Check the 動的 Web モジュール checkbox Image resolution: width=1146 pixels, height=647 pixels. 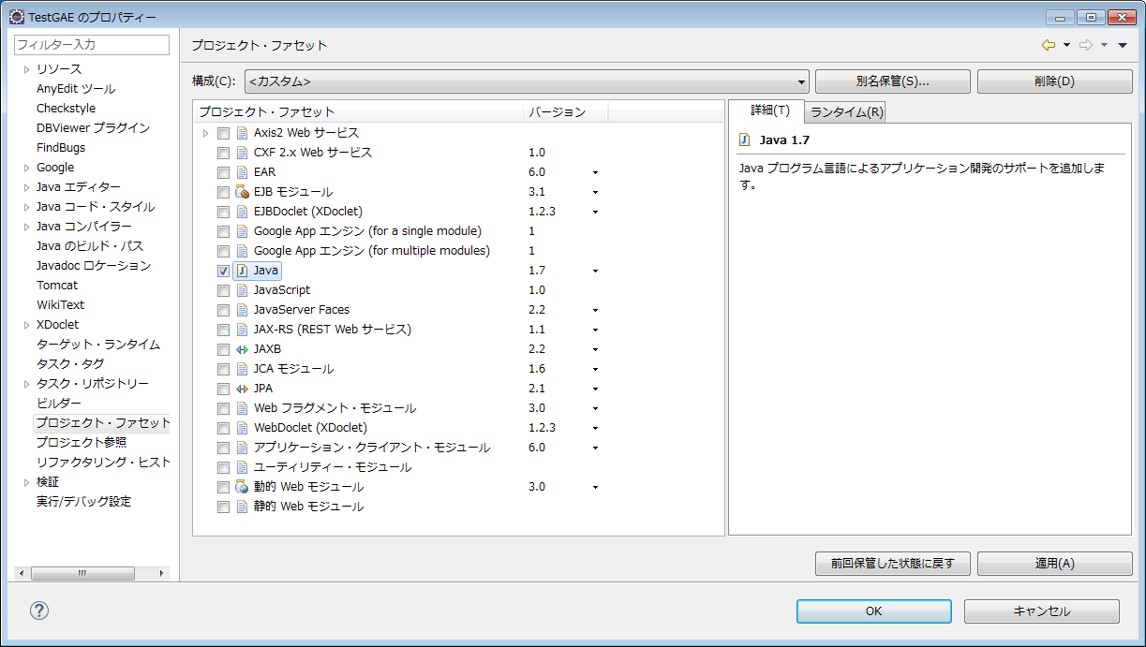[x=223, y=487]
